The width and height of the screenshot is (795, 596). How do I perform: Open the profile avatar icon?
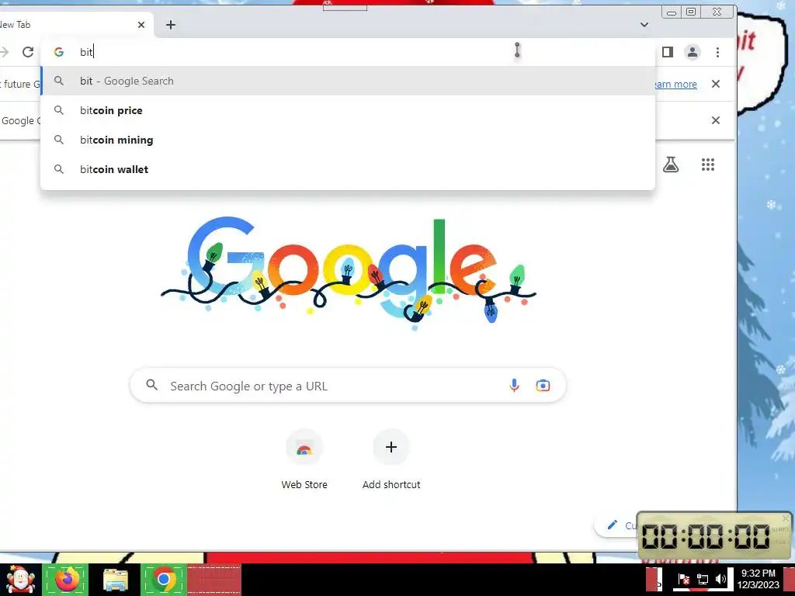point(692,52)
